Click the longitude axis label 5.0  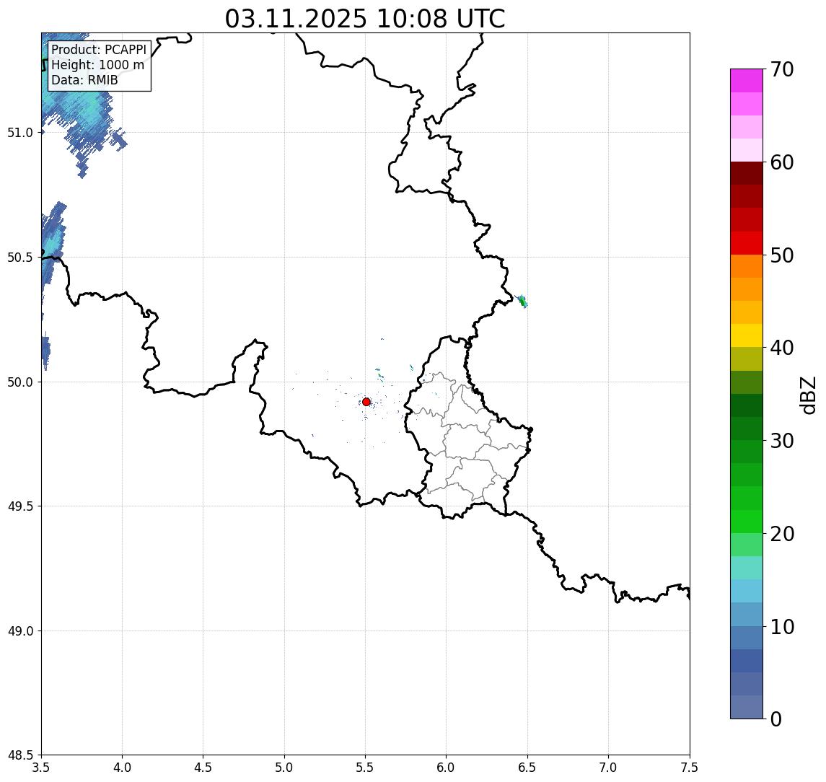[284, 768]
